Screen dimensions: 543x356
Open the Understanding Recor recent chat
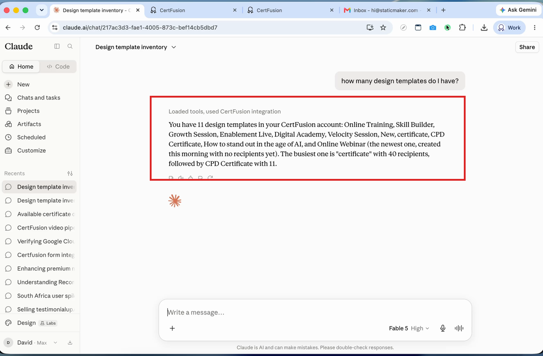coord(40,282)
